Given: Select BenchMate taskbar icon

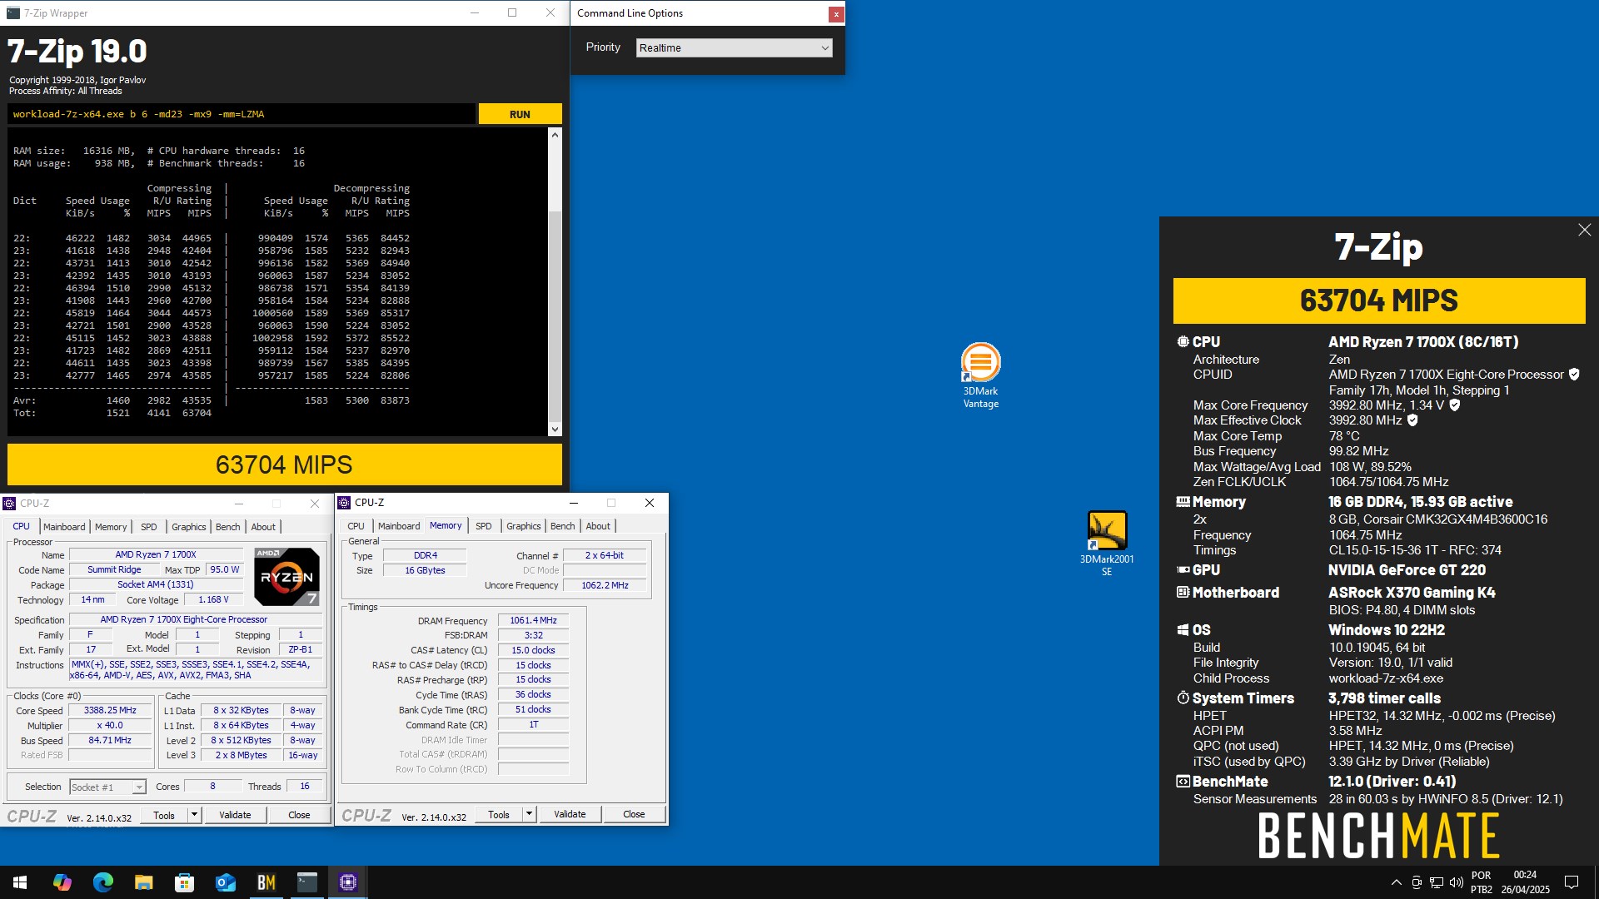Looking at the screenshot, I should (266, 882).
